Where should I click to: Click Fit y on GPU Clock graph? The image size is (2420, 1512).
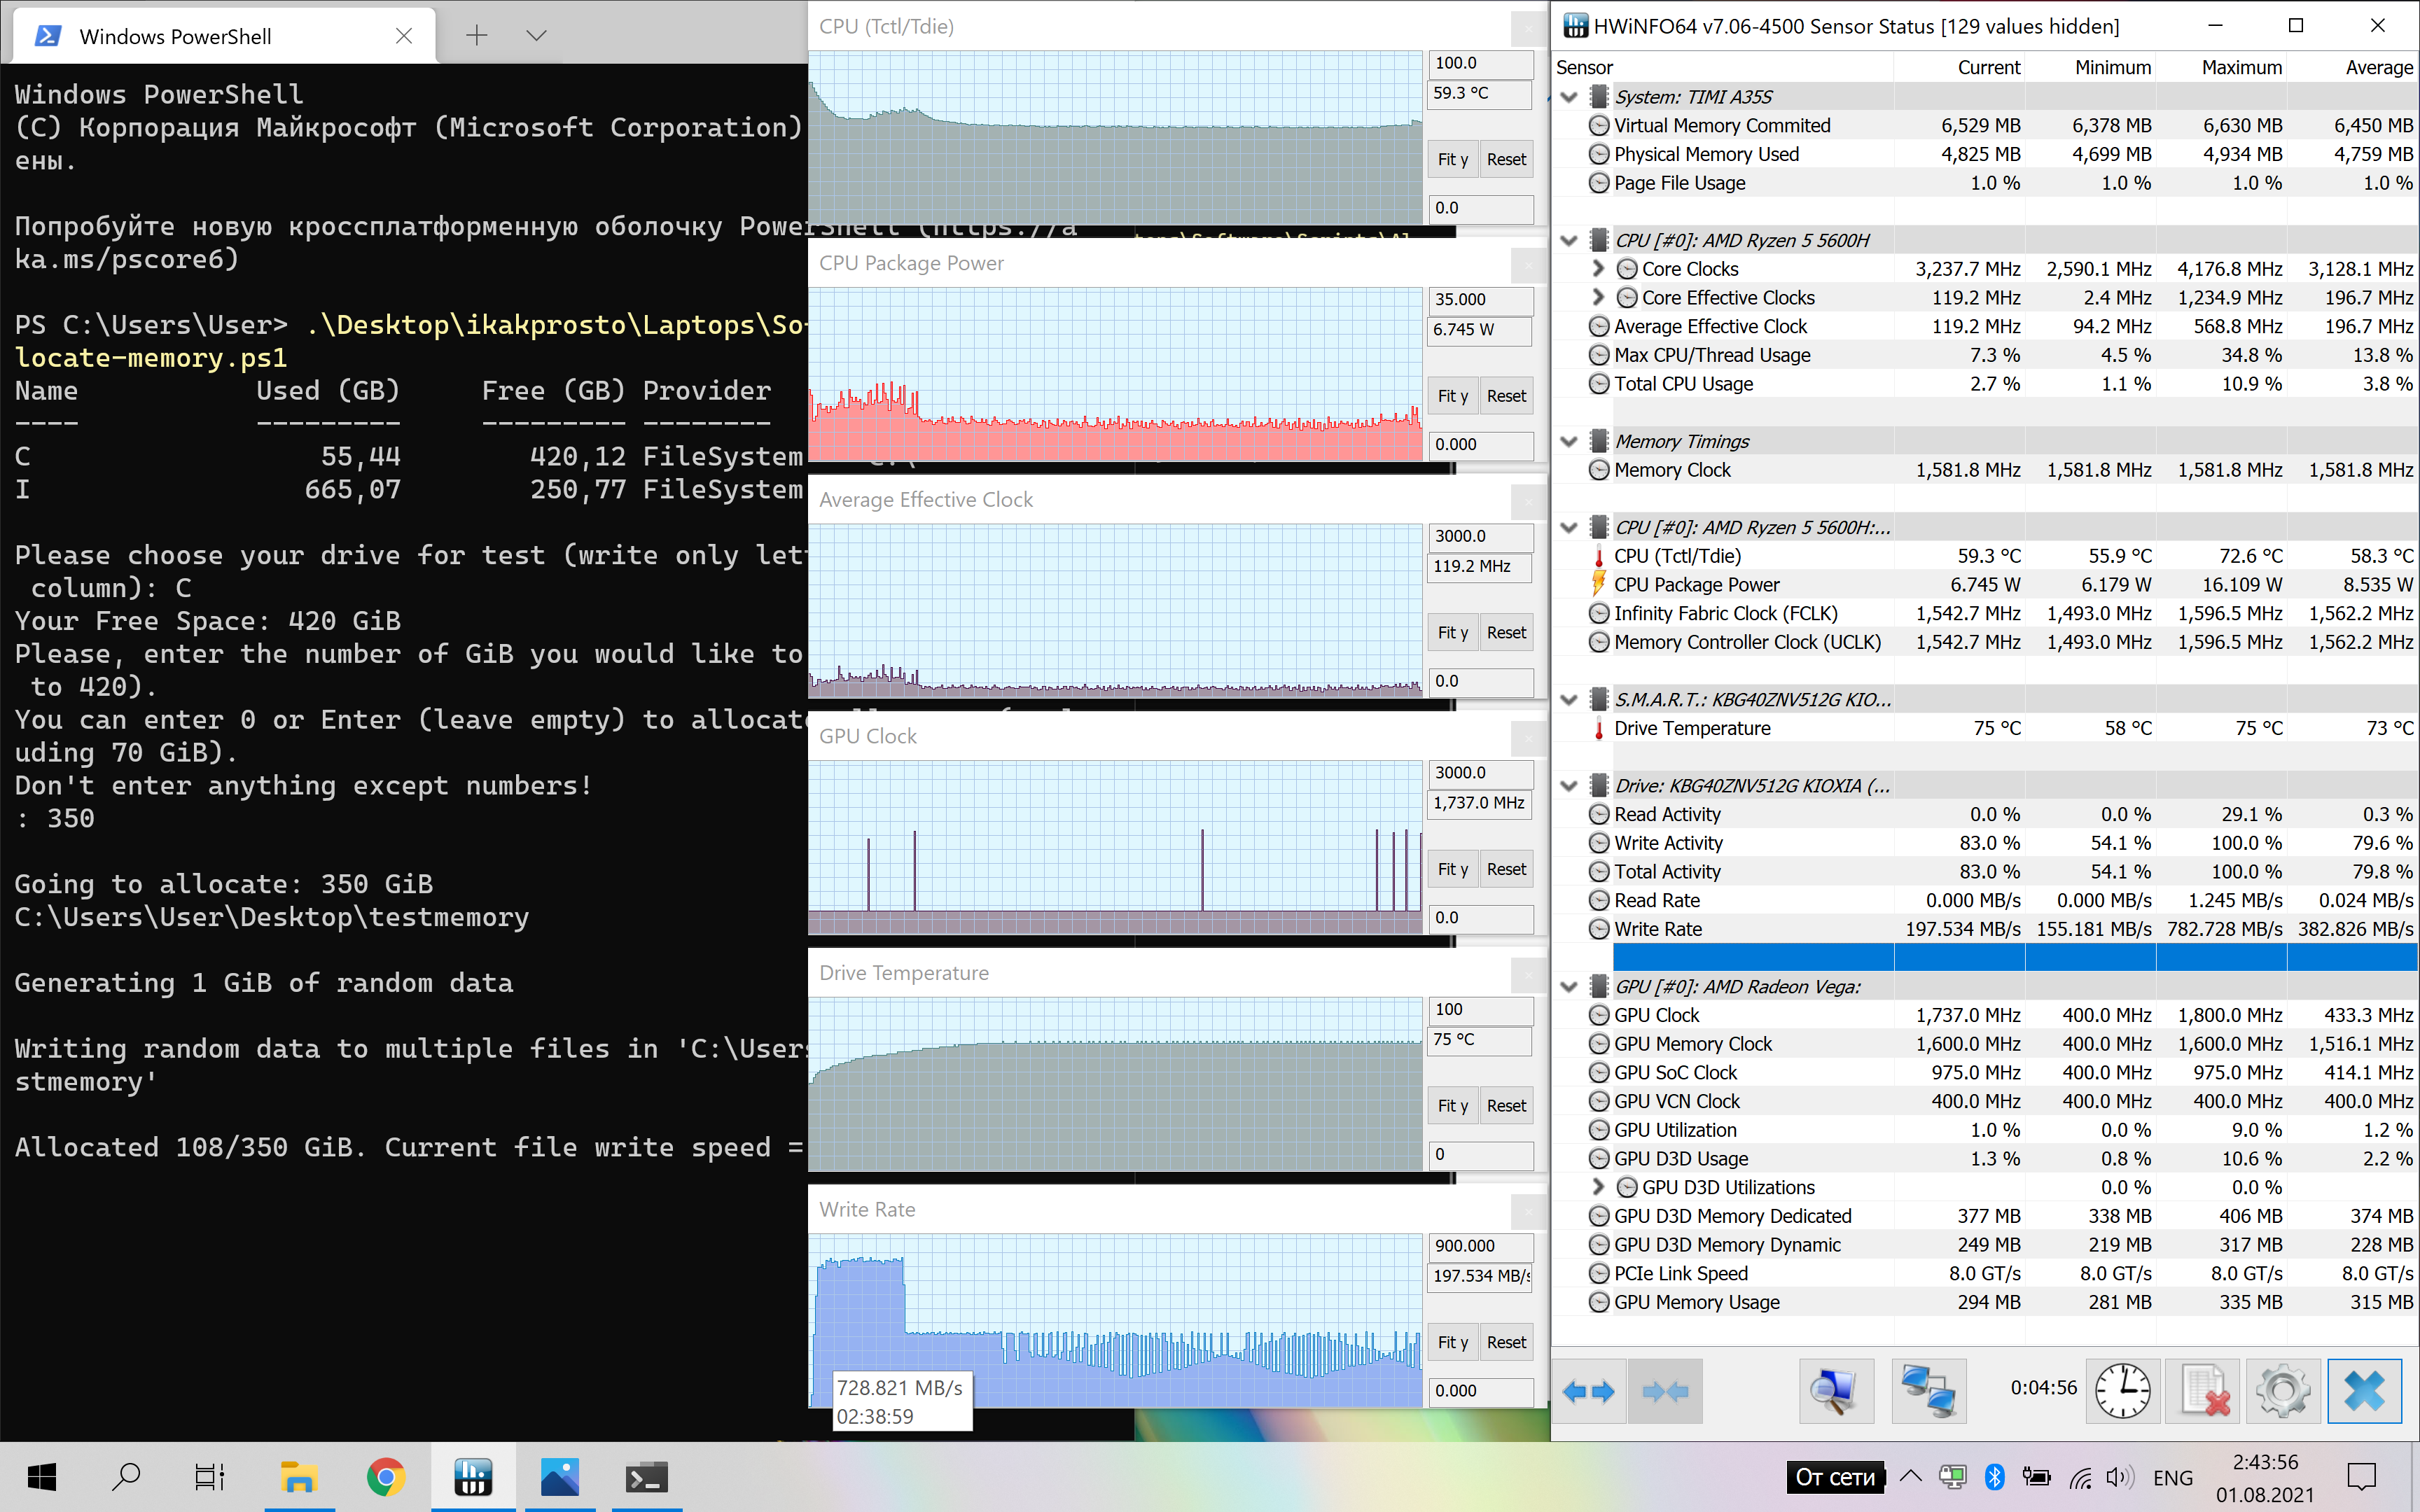point(1452,870)
